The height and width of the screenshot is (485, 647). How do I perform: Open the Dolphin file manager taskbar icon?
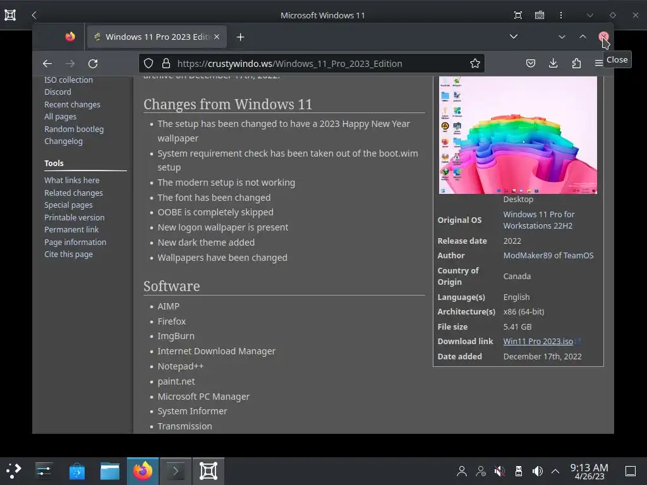[110, 471]
